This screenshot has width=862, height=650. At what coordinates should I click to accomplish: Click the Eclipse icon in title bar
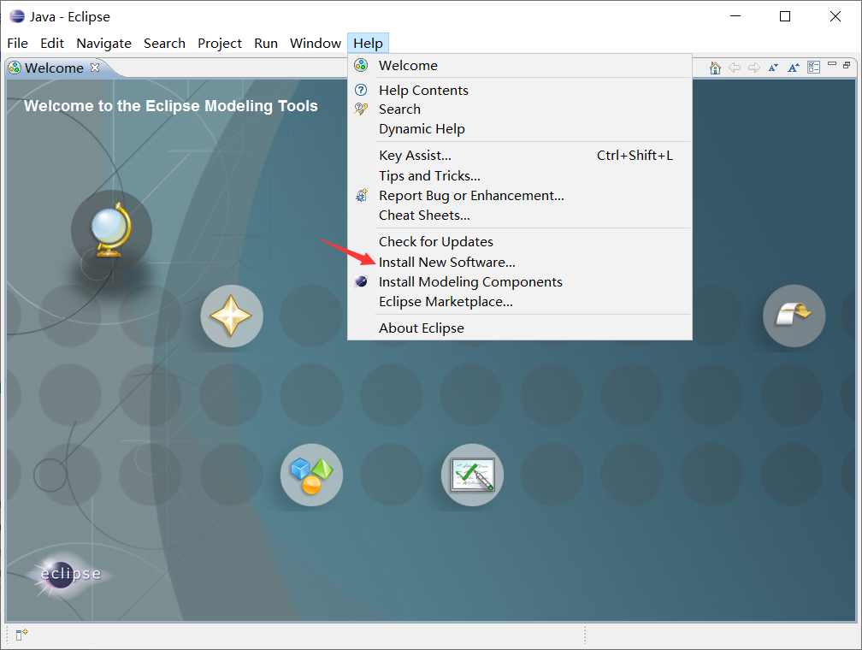17,16
